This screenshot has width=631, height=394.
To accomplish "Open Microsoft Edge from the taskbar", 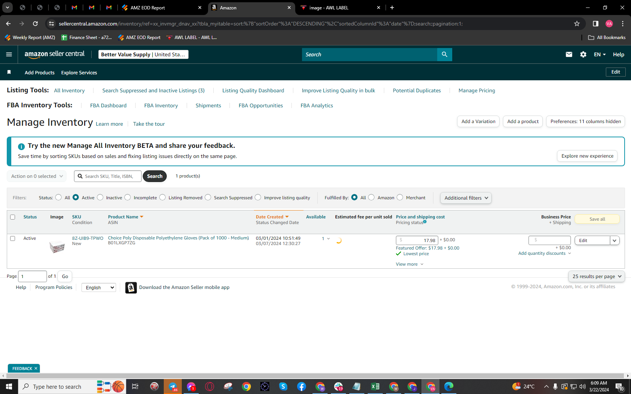I will point(449,386).
